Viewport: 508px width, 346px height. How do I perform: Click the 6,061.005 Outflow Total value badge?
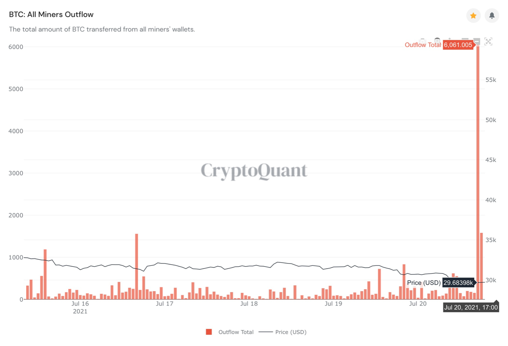(458, 45)
